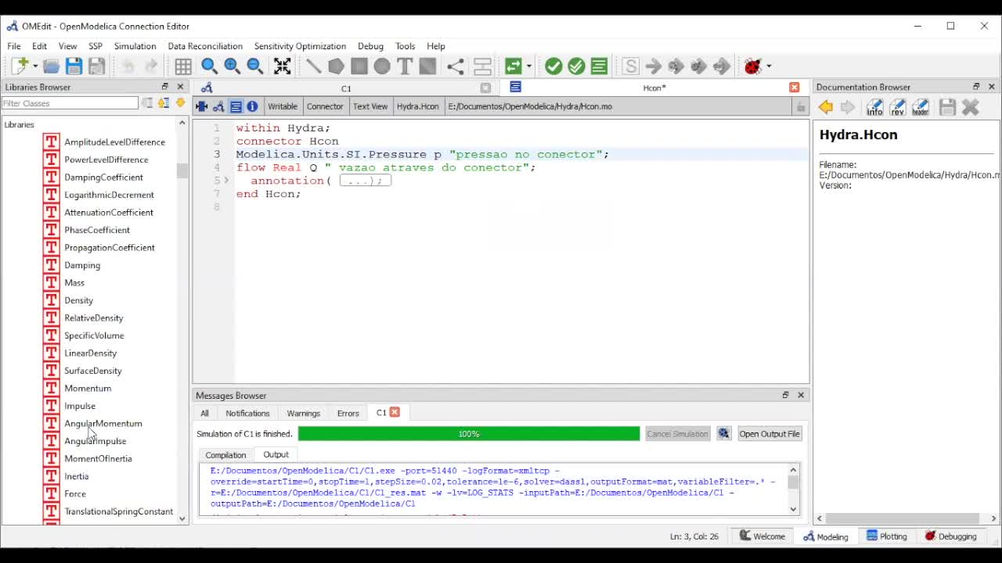
Task: Select the Line shape tool
Action: click(x=313, y=66)
